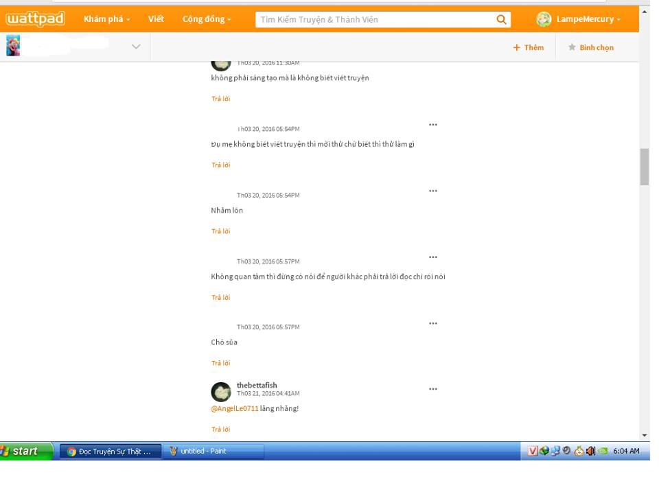Expand the Khám phá menu
Screen dimensions: 659x494
pyautogui.click(x=106, y=19)
